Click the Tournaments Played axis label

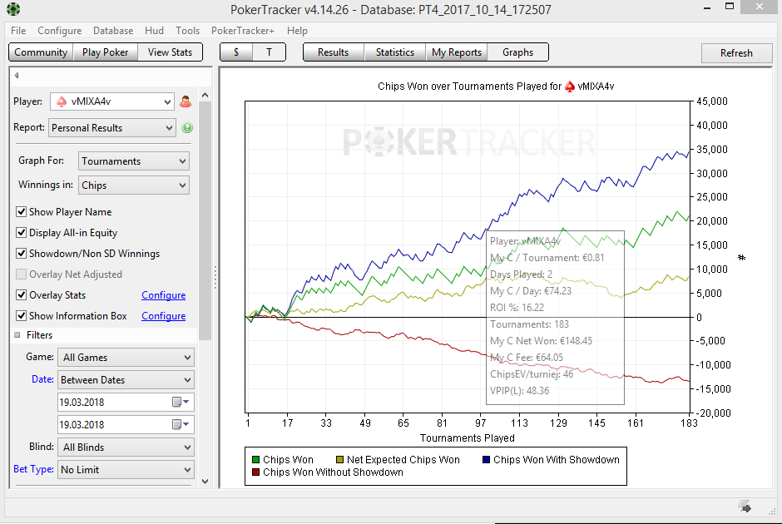coord(468,437)
